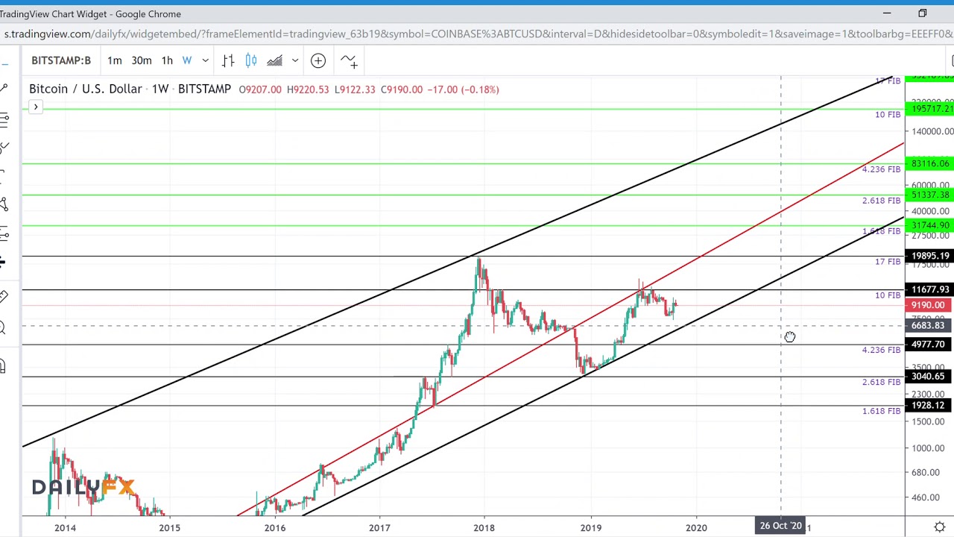This screenshot has width=954, height=537.
Task: Click the 2015 label on time axis
Action: 169,527
